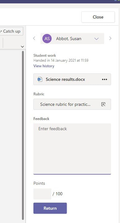The width and height of the screenshot is (120, 223).
Task: Expand the chevron below Catch up
Action: 22,47
